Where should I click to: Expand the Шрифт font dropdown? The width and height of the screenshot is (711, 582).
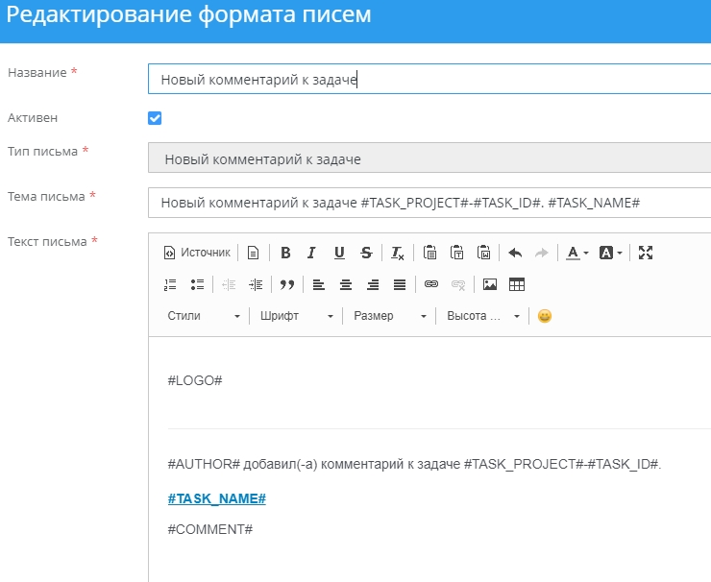point(297,316)
